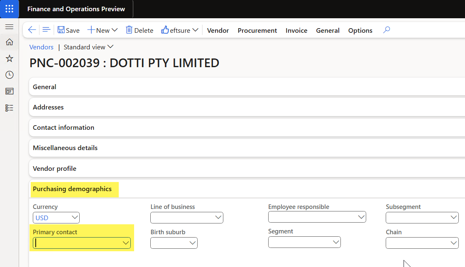This screenshot has width=465, height=267.
Task: Expand Miscellaneous details section
Action: coord(247,148)
